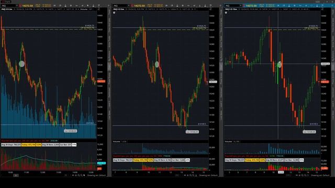This screenshot has height=188, width=335.
Task: Expand the symbol dropdown arrow in the 2m chart
Action: [x=16, y=6]
